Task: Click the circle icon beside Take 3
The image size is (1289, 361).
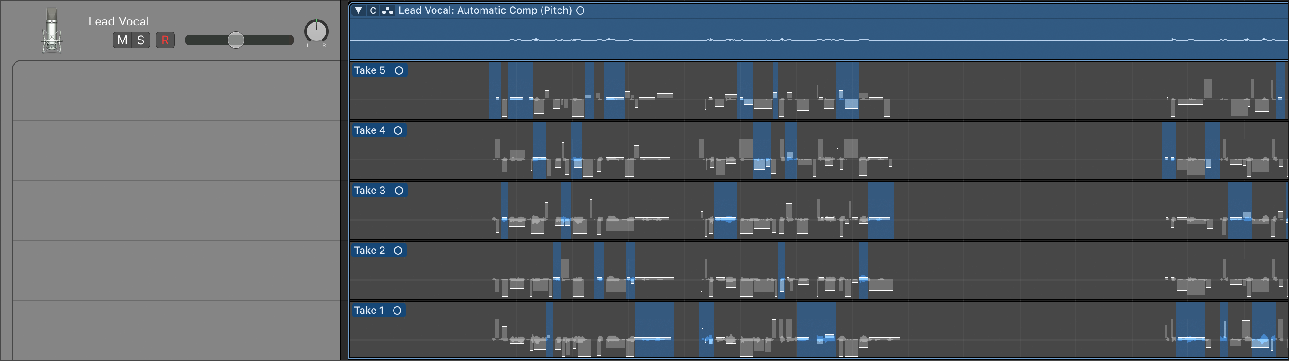Action: 399,190
